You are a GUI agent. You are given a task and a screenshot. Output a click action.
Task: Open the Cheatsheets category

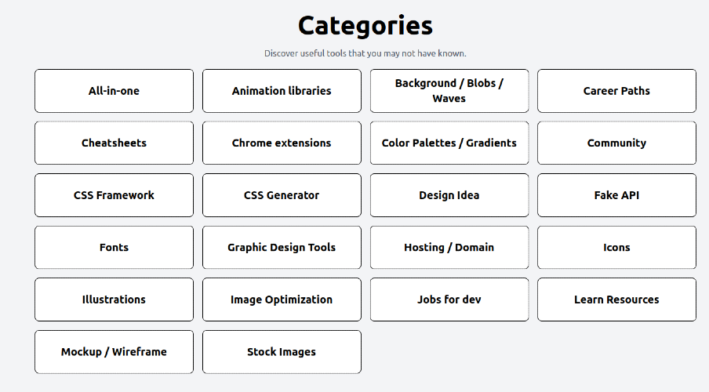[x=114, y=143]
